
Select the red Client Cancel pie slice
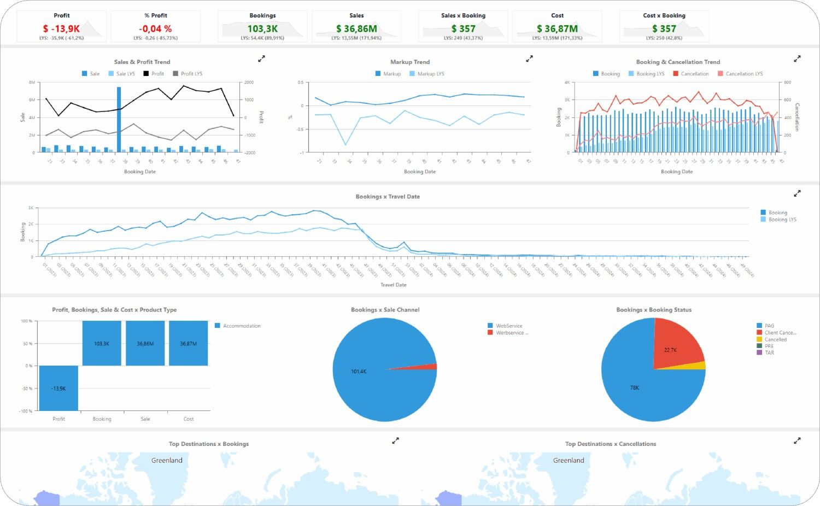click(671, 349)
